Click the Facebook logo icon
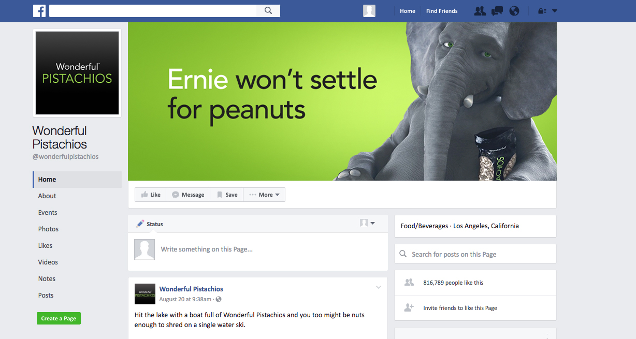This screenshot has height=339, width=636. coord(39,11)
